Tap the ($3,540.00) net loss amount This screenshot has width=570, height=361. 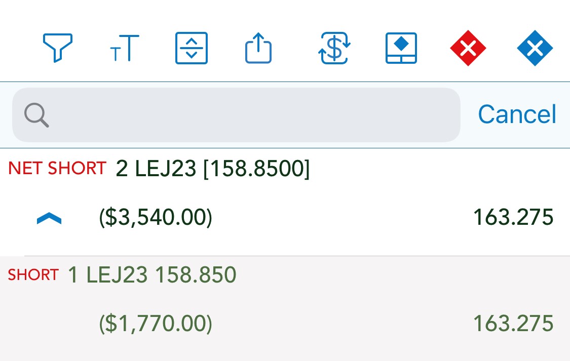pyautogui.click(x=156, y=217)
